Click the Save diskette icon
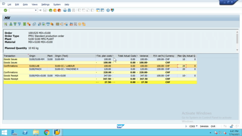This screenshot has width=242, height=136. click(x=45, y=10)
